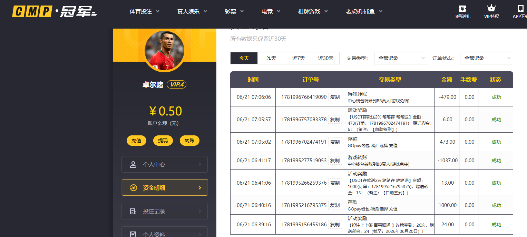Image resolution: width=527 pixels, height=237 pixels.
Task: Click the 时间 column header
Action: [x=253, y=80]
